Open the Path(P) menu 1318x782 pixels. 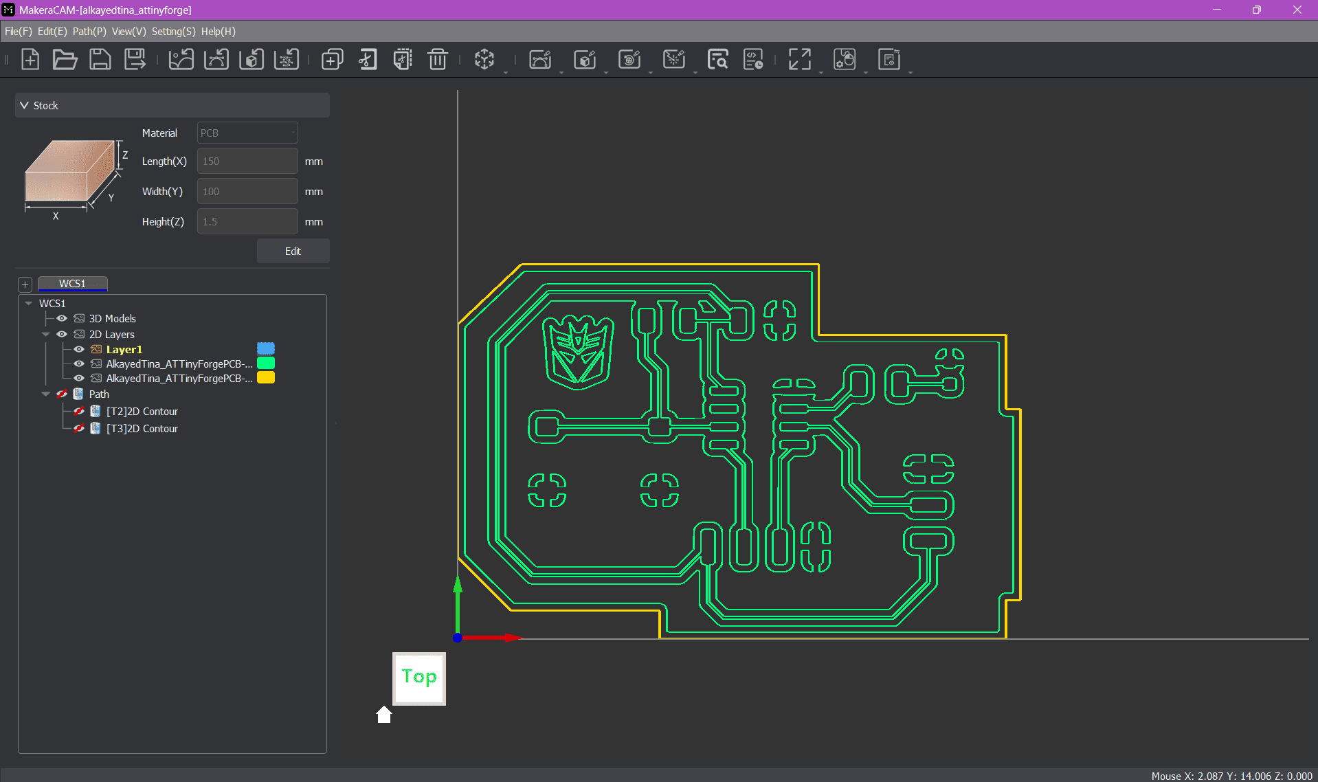point(89,32)
